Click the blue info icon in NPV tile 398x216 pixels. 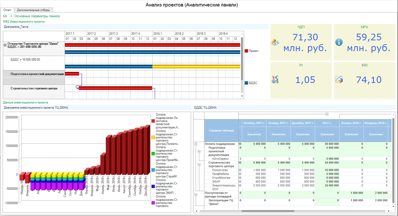339,42
